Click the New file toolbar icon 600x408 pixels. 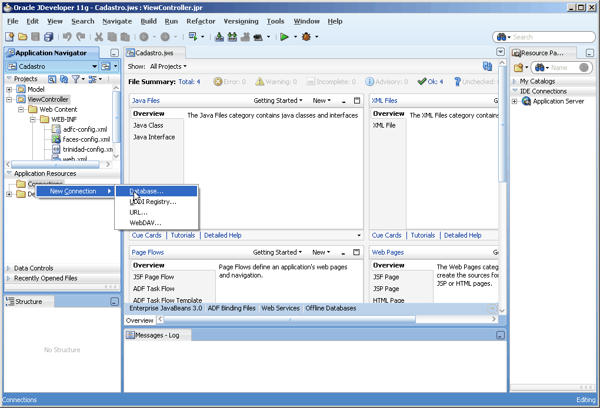pyautogui.click(x=11, y=37)
